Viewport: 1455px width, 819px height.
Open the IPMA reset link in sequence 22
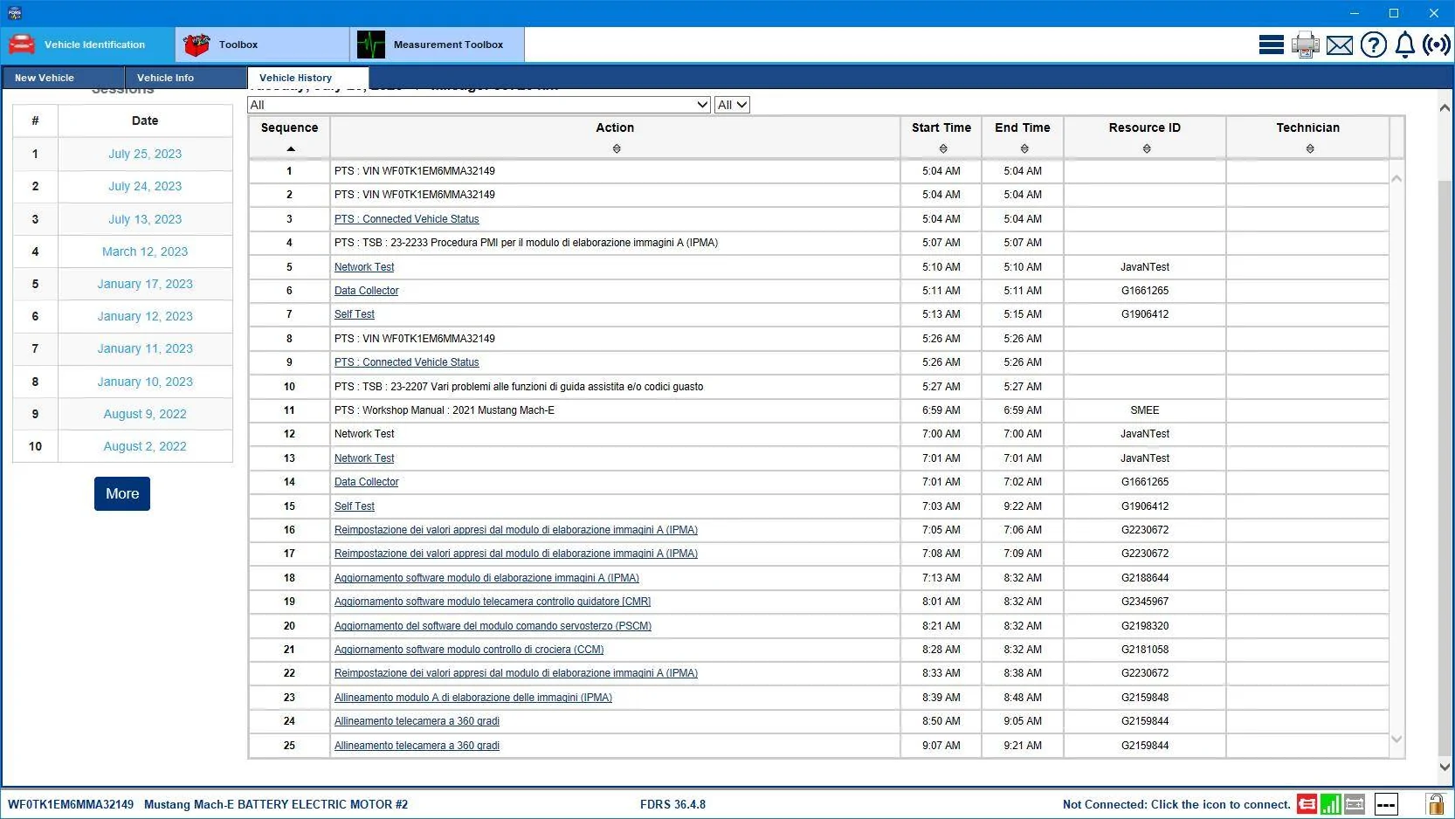pyautogui.click(x=516, y=673)
